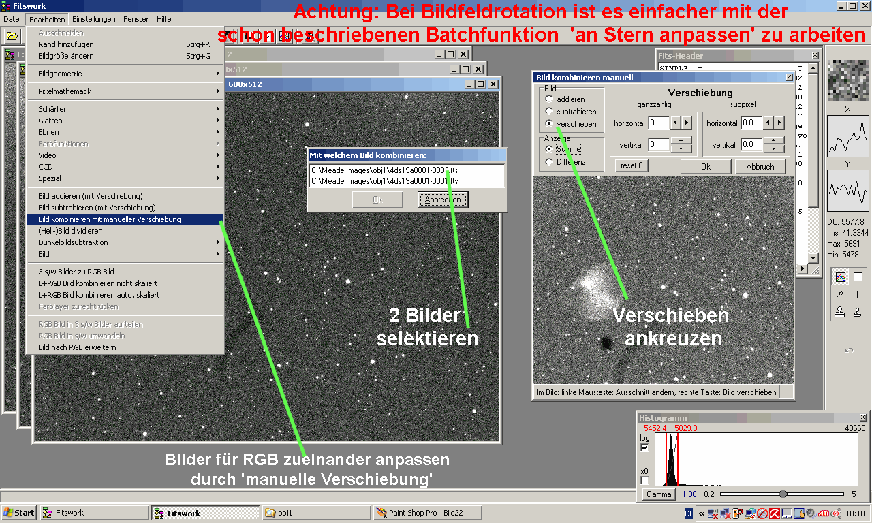This screenshot has height=523, width=872.
Task: Click the small stamp tool icon
Action: pyautogui.click(x=858, y=312)
